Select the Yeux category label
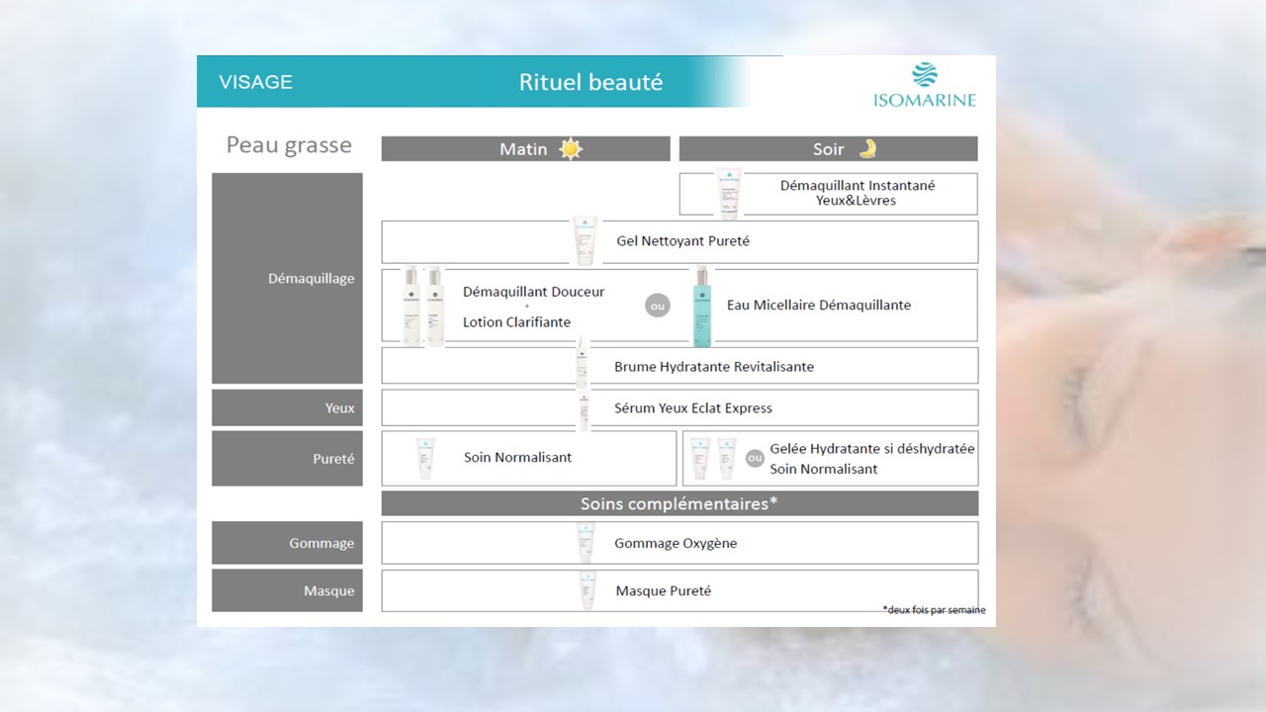1266x712 pixels. (x=287, y=407)
